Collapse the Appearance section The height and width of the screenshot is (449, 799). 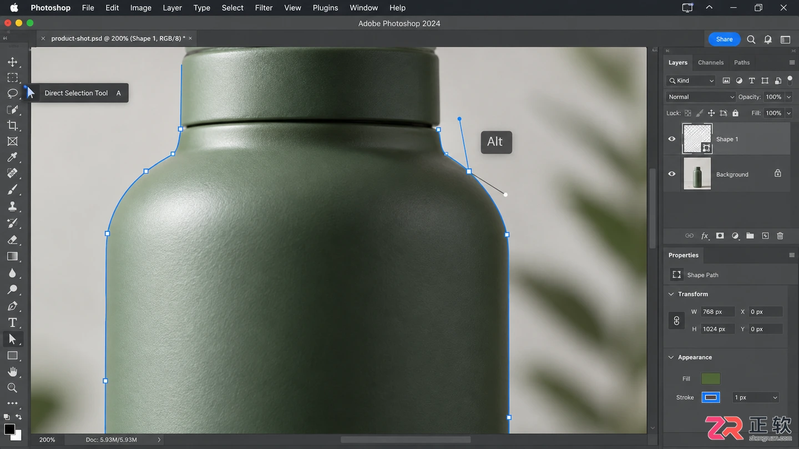671,357
